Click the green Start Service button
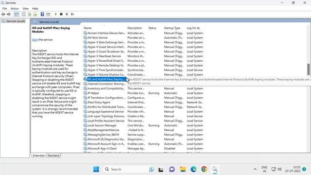311x175 pixels. 56,14
